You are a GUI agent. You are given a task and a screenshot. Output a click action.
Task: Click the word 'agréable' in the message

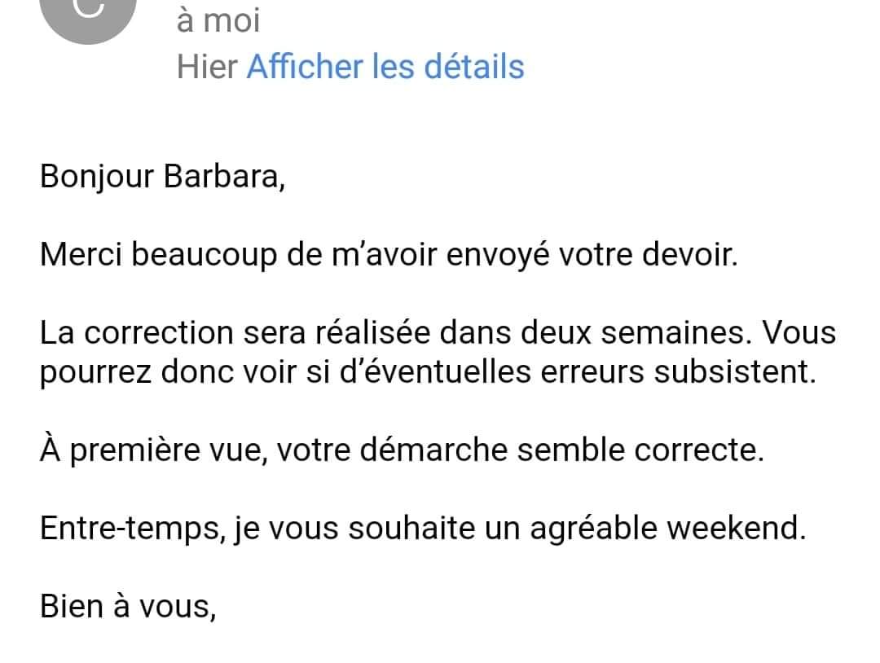tap(593, 529)
